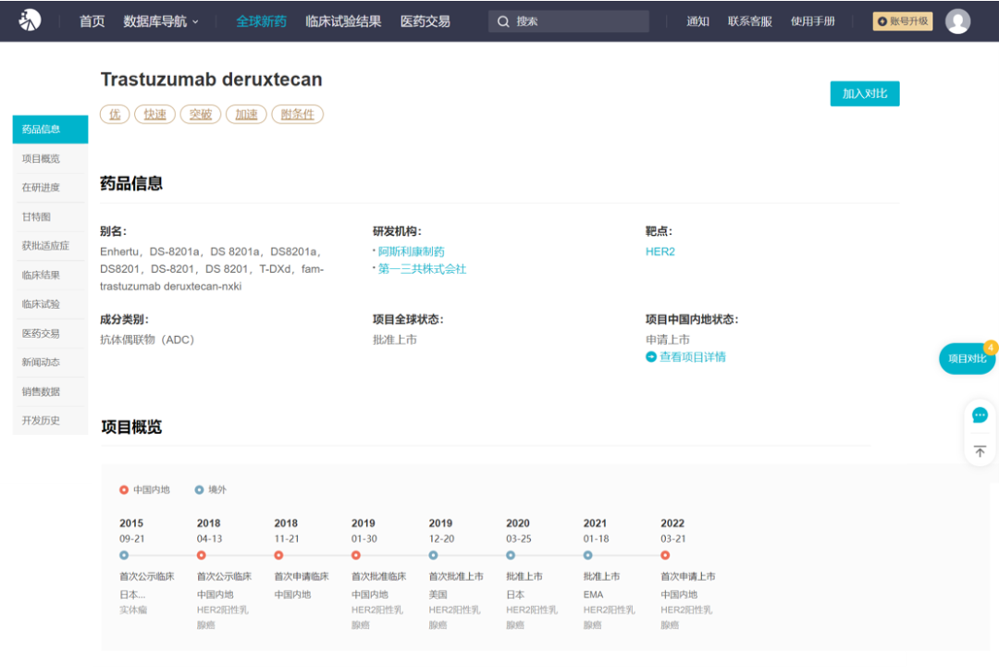The image size is (999, 667).
Task: Click the 首次申请临床 milestone text
Action: tap(302, 576)
